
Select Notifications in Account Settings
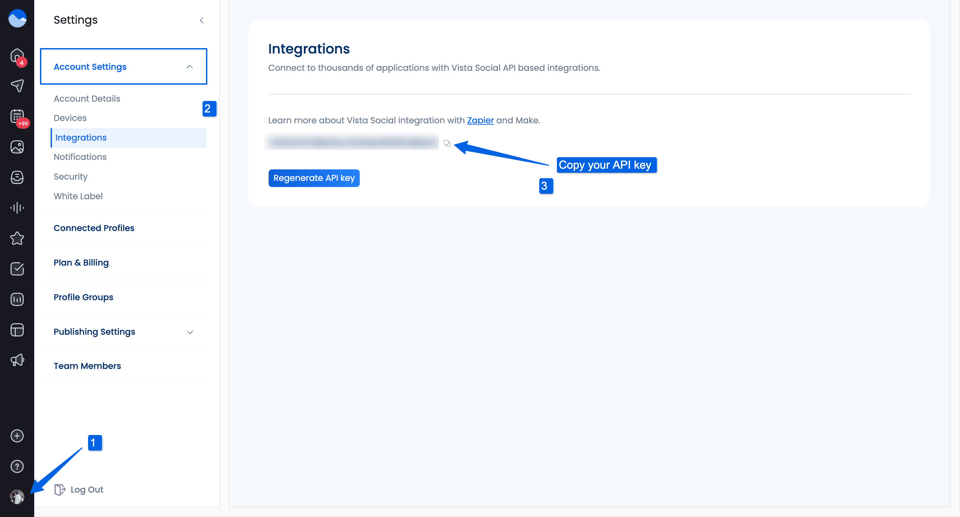click(80, 157)
